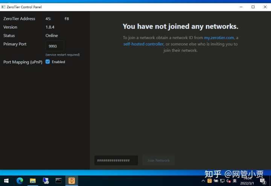Click the ZeroTier Address label
Image resolution: width=271 pixels, height=186 pixels.
pos(19,19)
